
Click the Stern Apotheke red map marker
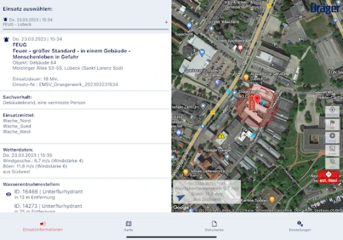click(240, 48)
